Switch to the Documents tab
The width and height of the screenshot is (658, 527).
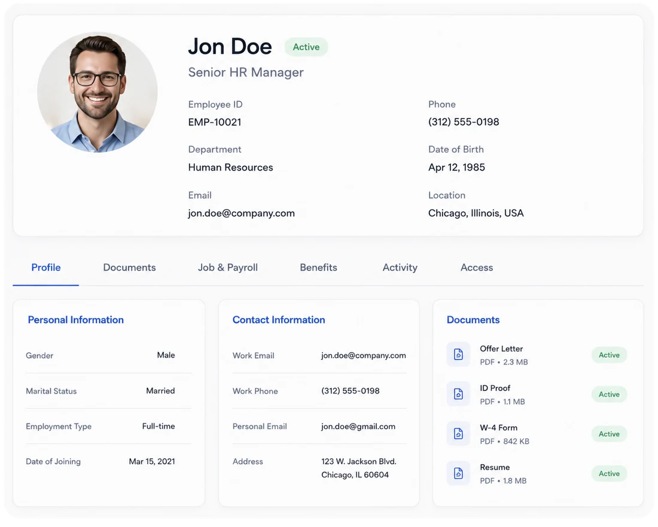(129, 268)
